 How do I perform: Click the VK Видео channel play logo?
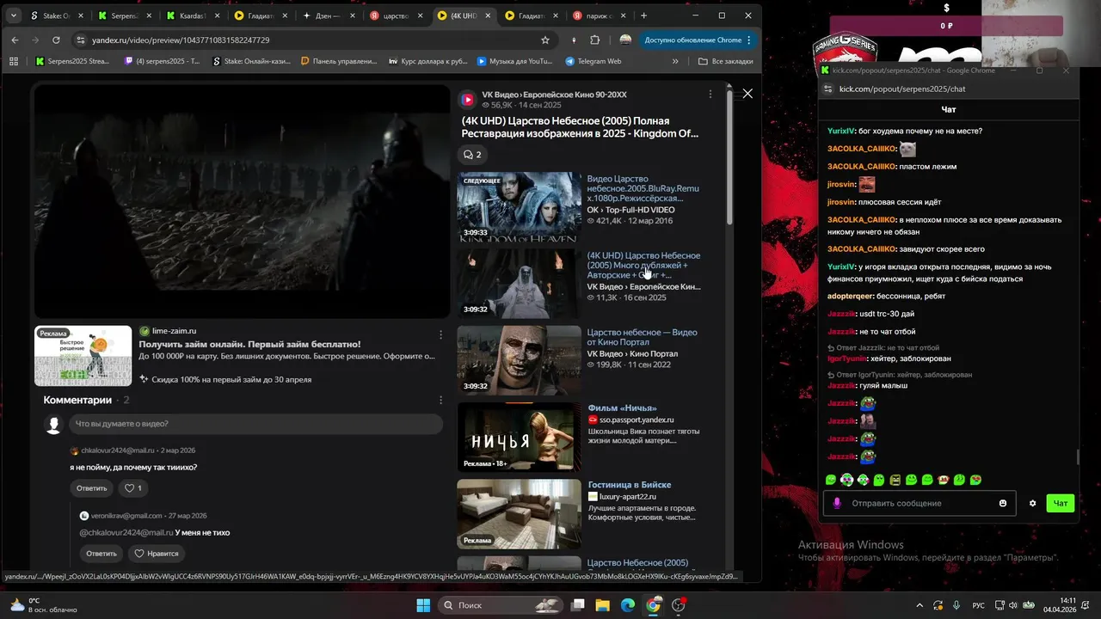[x=468, y=99]
